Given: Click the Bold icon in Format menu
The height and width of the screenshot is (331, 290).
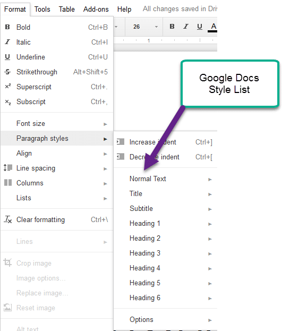Looking at the screenshot, I should (7, 27).
